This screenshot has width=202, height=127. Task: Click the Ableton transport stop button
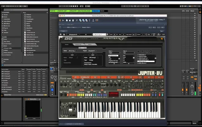coord(73,6)
